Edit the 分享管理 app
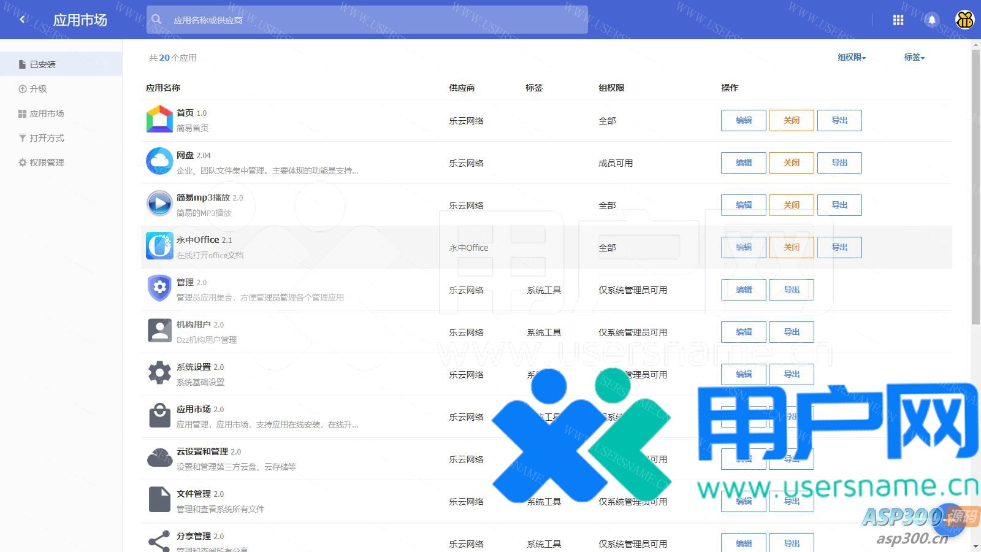 [x=744, y=543]
